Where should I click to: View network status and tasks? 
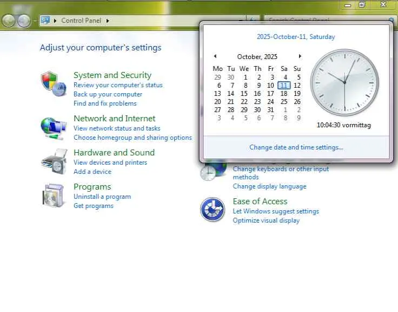tap(117, 128)
